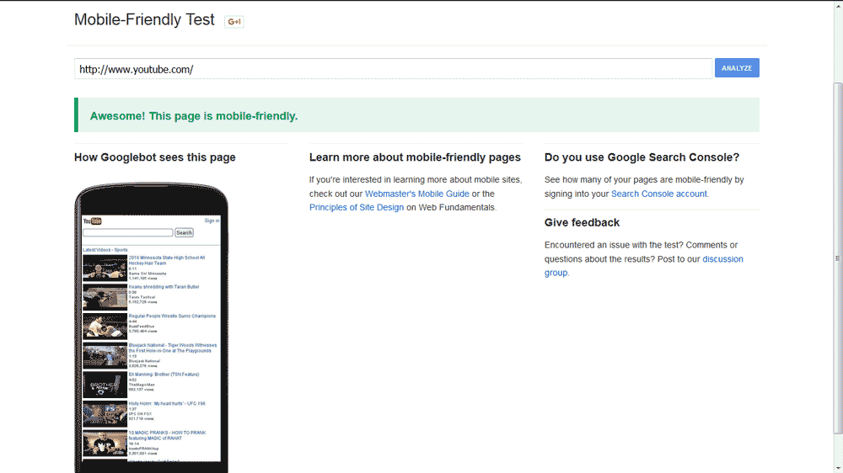Click 'Learn more about mobile-friendly pages' heading
The image size is (843, 473).
point(415,157)
